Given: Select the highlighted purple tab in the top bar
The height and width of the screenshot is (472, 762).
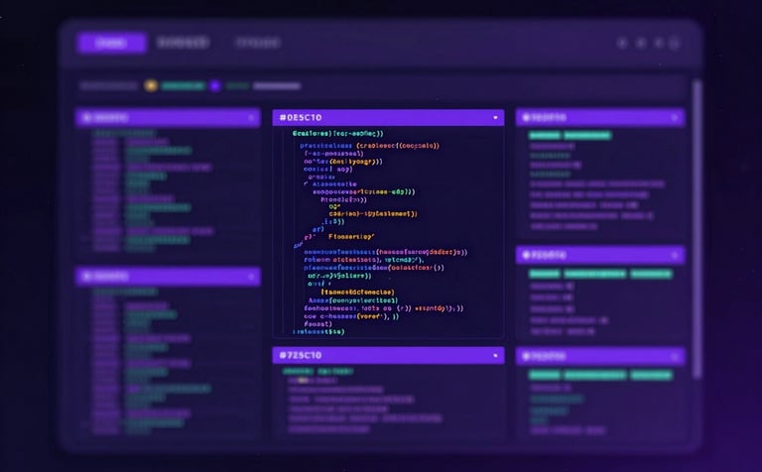Looking at the screenshot, I should [x=111, y=44].
